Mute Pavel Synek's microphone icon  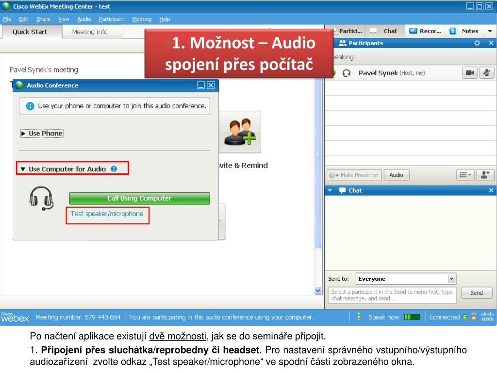[x=486, y=73]
